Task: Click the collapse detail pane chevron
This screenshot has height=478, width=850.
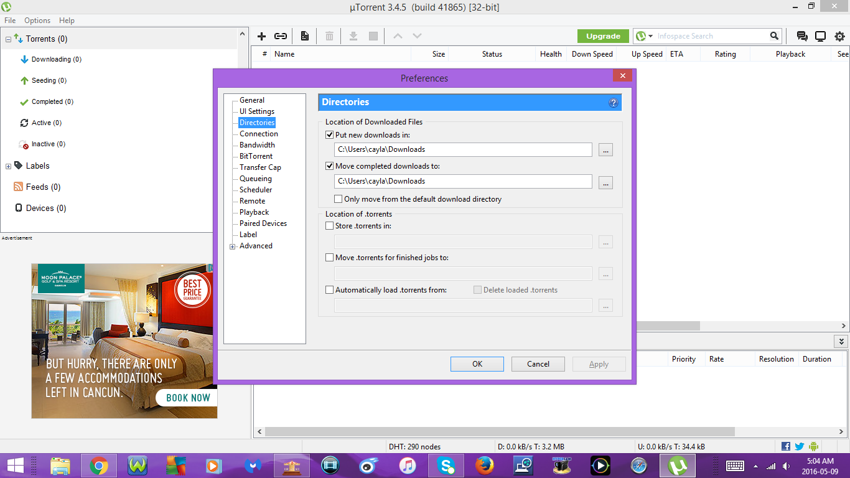Action: 841,342
